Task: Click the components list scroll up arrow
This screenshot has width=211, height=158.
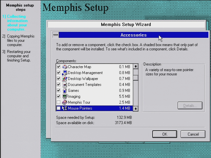Action: point(136,66)
